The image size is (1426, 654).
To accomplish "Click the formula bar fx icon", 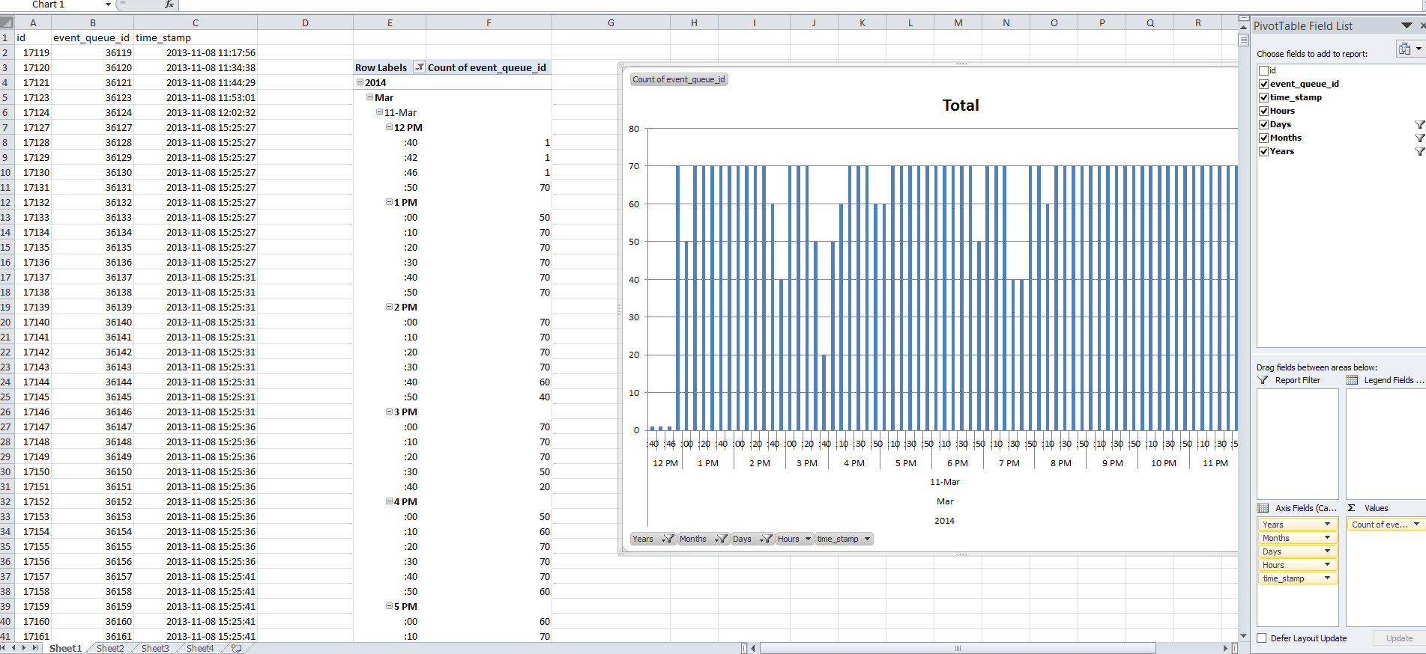I will 169,4.
